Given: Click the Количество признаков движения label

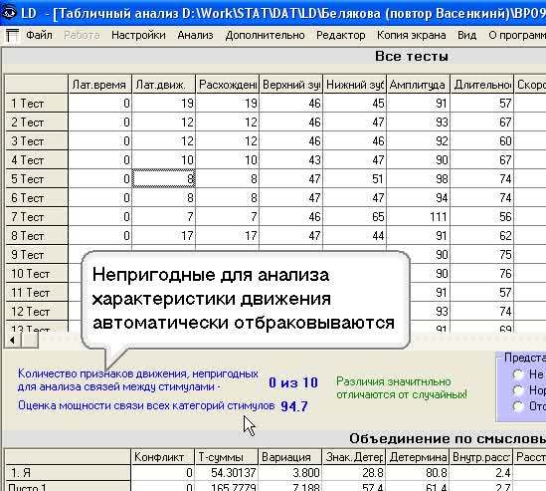Looking at the screenshot, I should pyautogui.click(x=138, y=380).
